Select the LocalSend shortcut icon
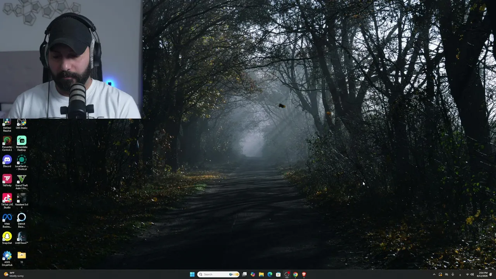Image resolution: width=496 pixels, height=279 pixels. (x=21, y=163)
